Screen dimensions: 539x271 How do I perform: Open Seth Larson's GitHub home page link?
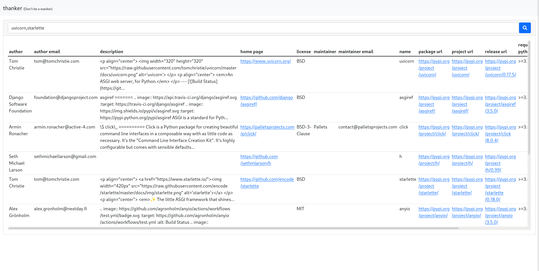(x=259, y=160)
